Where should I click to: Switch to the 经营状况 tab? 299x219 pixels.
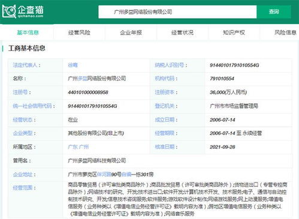coord(182,32)
